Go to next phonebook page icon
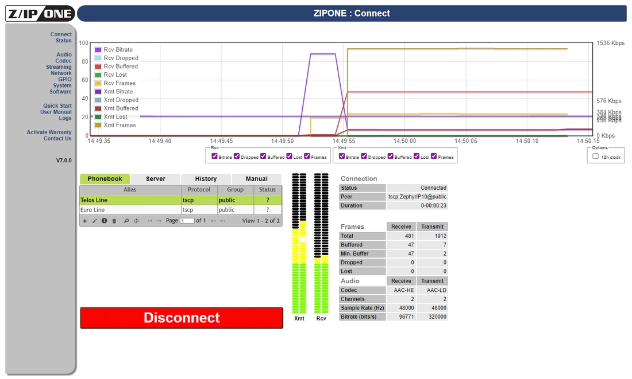 coord(214,221)
